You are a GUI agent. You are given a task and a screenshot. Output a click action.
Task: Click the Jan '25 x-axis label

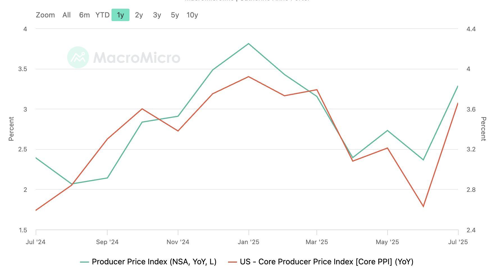pyautogui.click(x=249, y=242)
